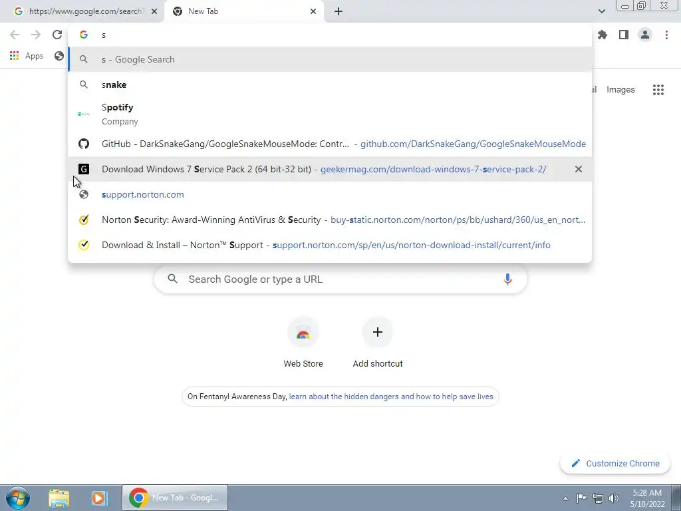The height and width of the screenshot is (511, 681).
Task: Open the Google apps grid icon
Action: click(x=658, y=90)
